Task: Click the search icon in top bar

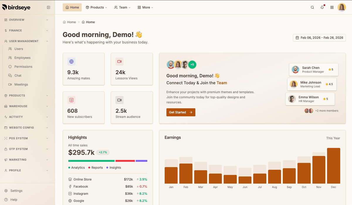Action: point(312,7)
